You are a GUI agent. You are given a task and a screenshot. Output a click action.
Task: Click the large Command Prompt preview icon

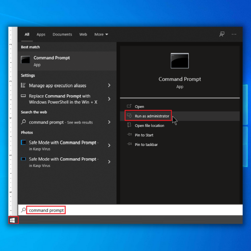coord(180,61)
